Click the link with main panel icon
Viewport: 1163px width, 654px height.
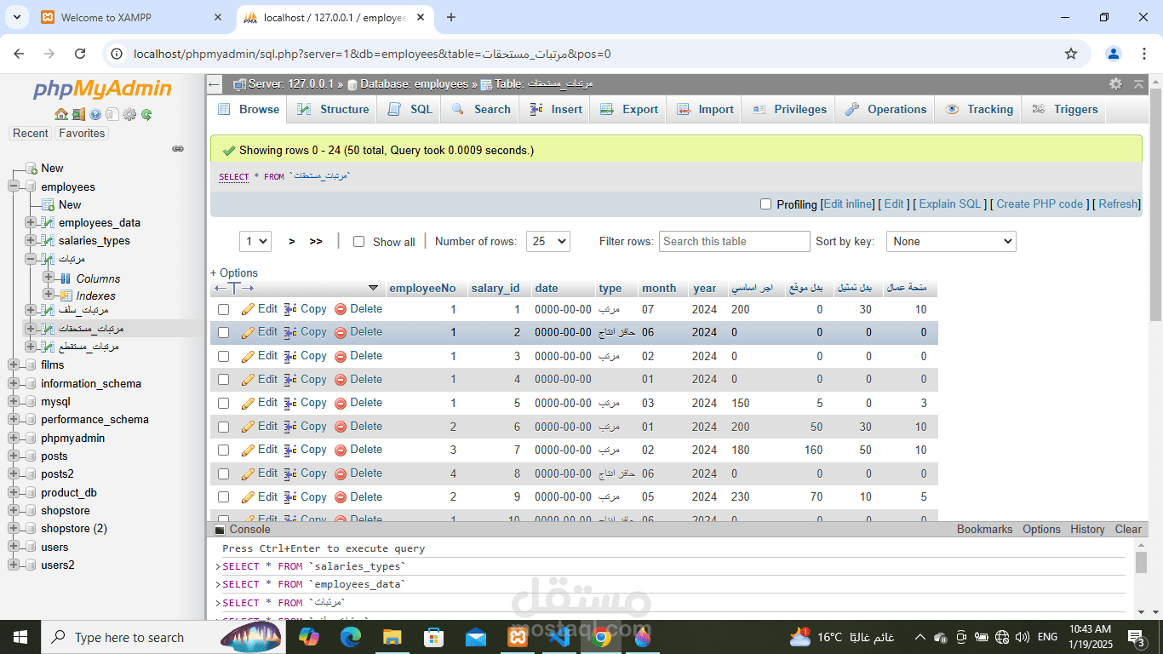pos(178,148)
